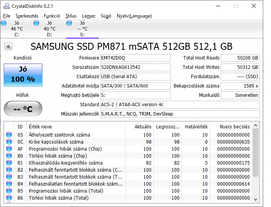This screenshot has height=207, width=271.
Task: Click the Érték neve column header
Action: [x=76, y=127]
